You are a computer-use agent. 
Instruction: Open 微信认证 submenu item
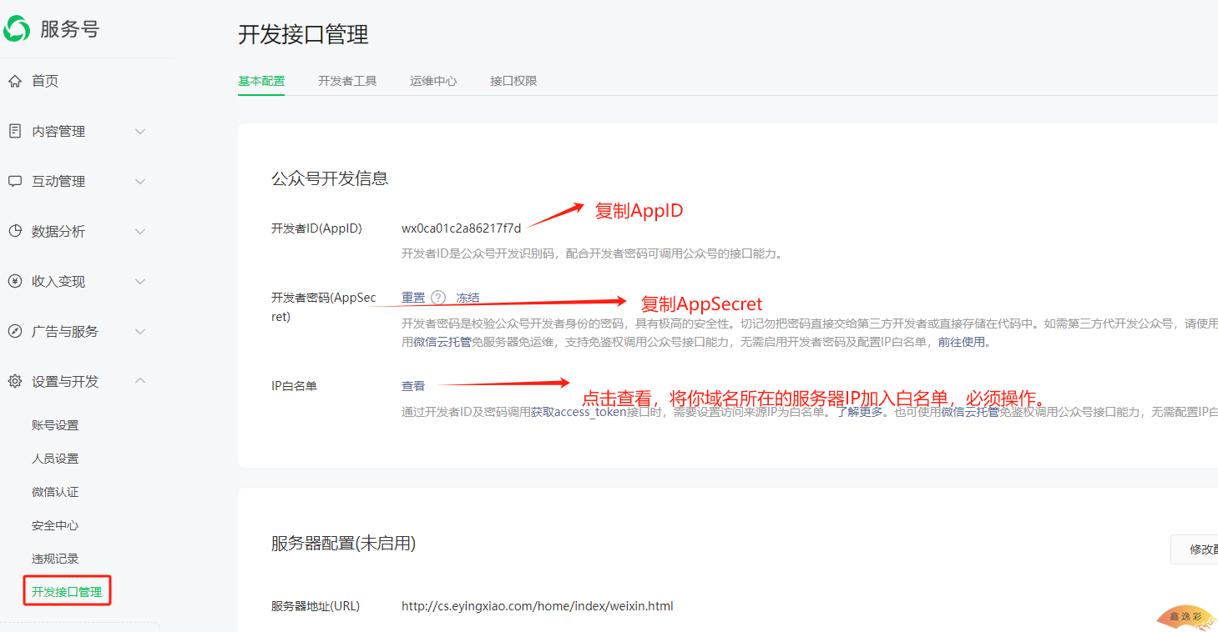55,492
